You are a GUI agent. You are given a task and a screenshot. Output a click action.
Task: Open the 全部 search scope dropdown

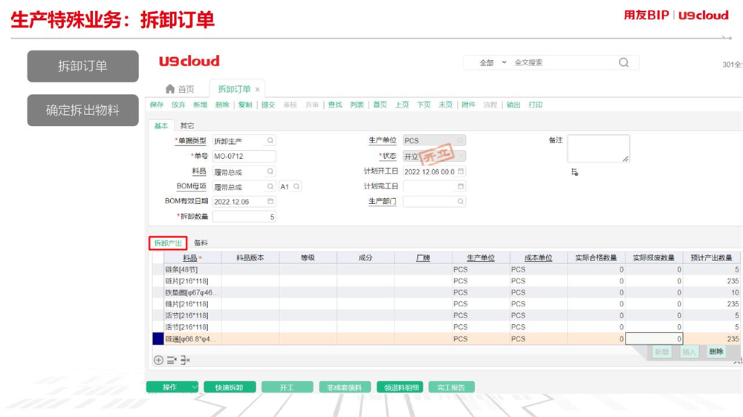point(493,62)
